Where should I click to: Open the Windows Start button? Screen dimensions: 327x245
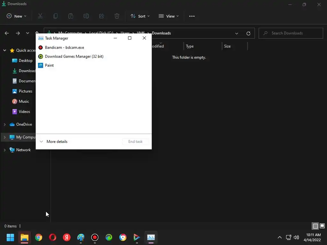click(x=10, y=237)
